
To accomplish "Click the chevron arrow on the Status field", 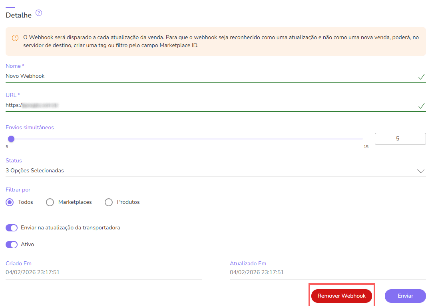I will [420, 171].
